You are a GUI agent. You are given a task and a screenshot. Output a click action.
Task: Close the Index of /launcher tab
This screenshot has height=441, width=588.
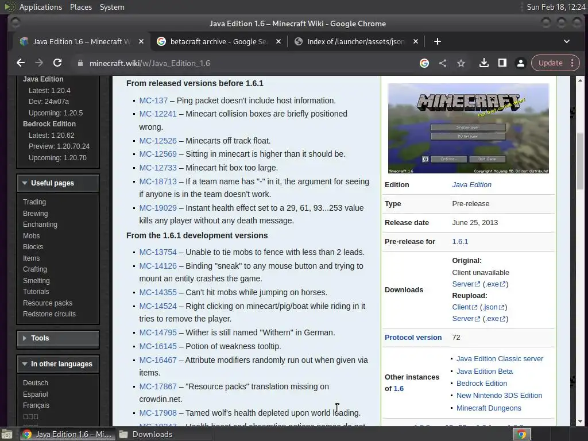click(x=416, y=41)
